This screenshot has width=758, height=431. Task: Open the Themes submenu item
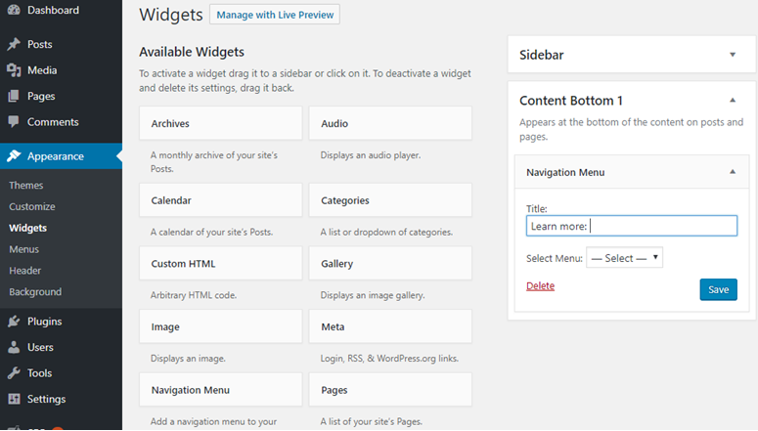click(26, 185)
